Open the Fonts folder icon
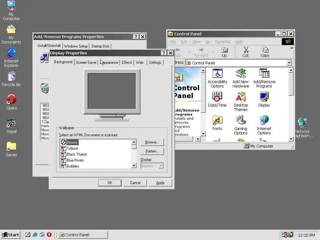 coord(217,123)
